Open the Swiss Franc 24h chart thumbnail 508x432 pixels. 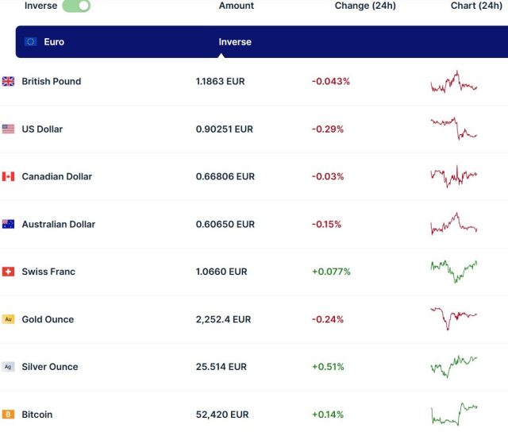click(453, 271)
